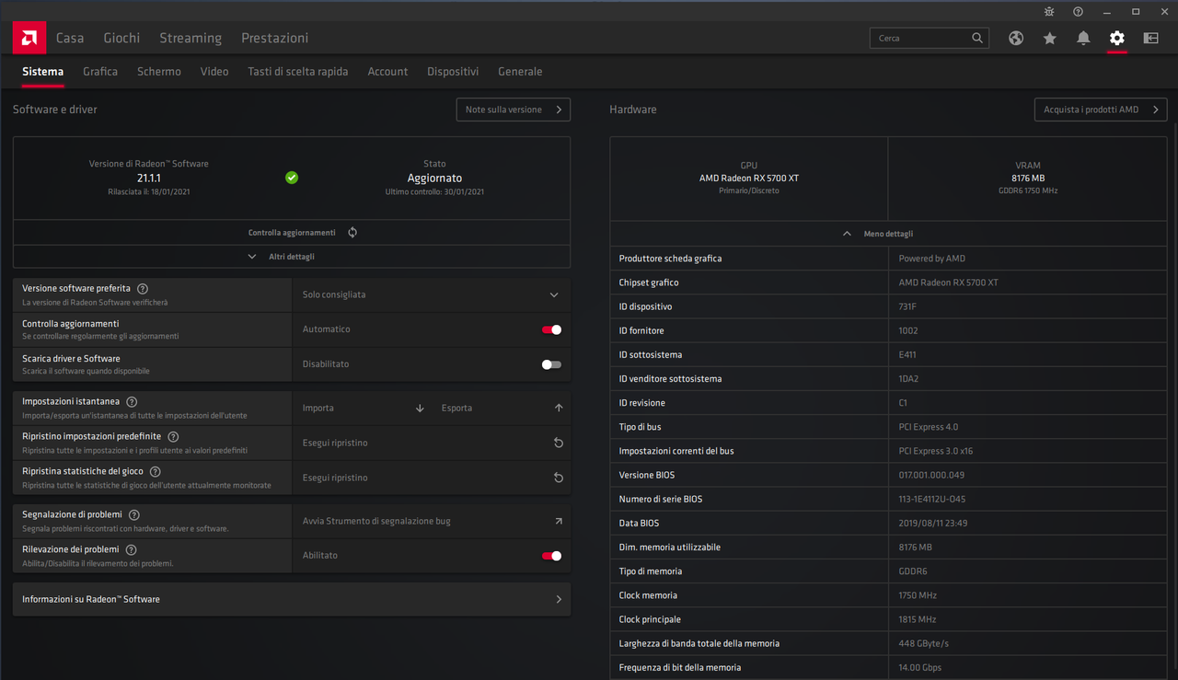
Task: Open the web browser globe icon
Action: coord(1016,38)
